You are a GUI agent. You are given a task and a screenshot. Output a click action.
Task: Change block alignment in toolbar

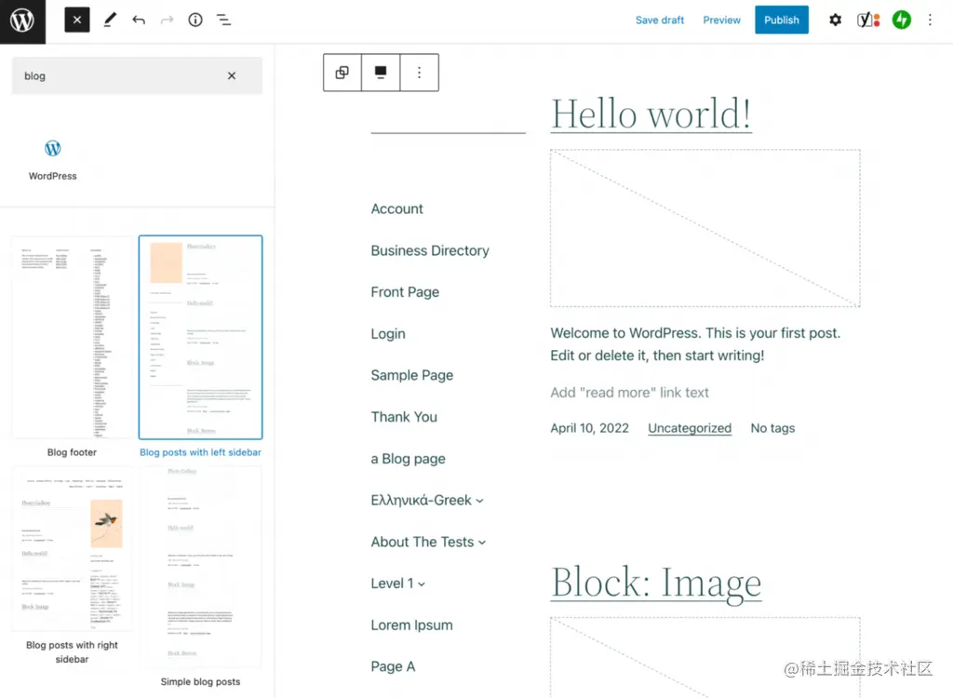tap(381, 73)
